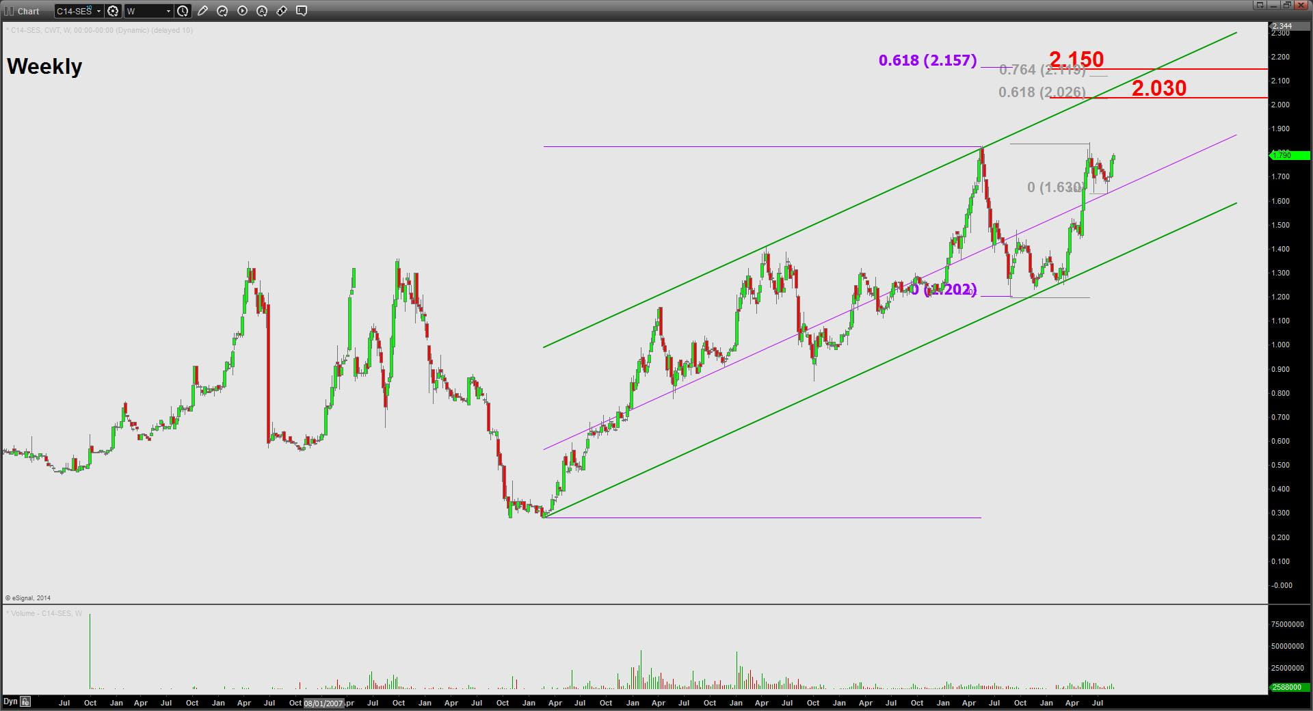Click the chart window grip icon
1313x711 pixels.
(9, 11)
